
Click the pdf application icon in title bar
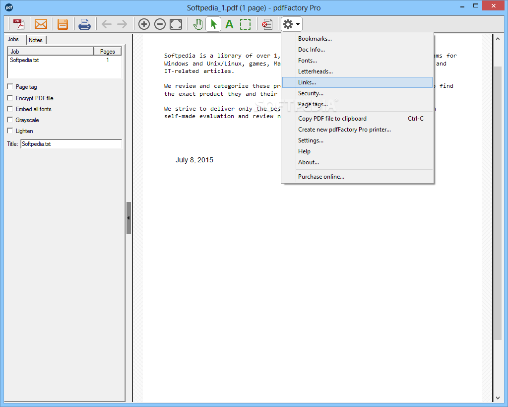click(9, 7)
